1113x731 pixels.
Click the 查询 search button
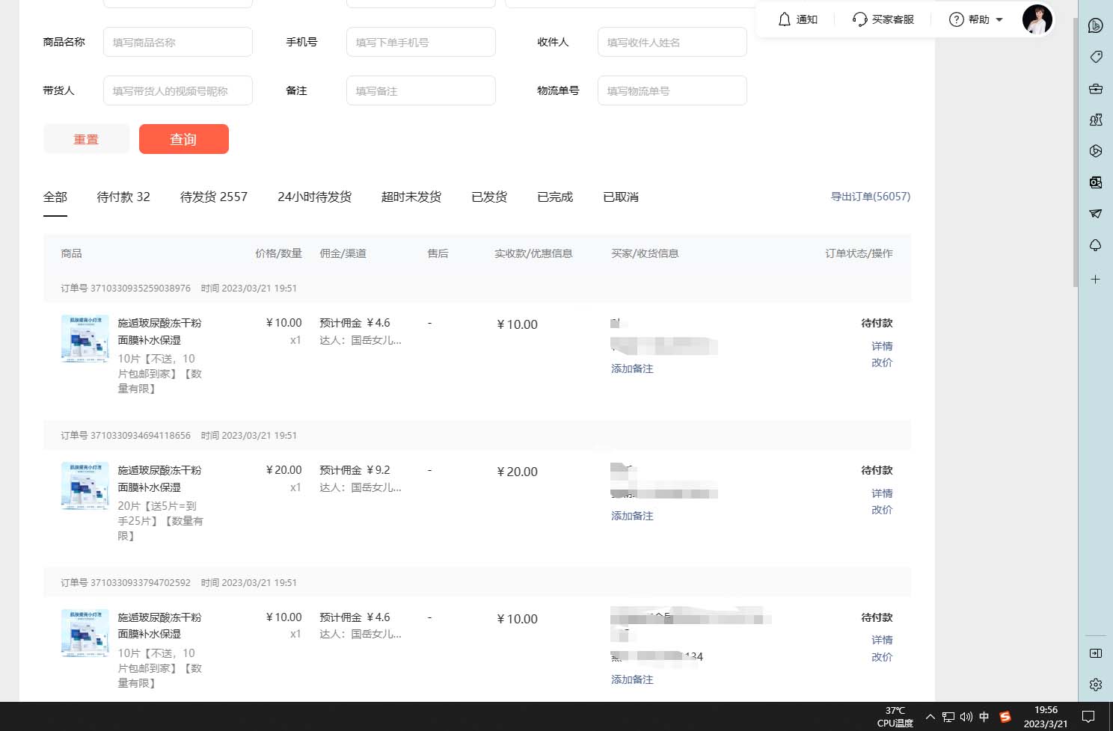tap(183, 139)
